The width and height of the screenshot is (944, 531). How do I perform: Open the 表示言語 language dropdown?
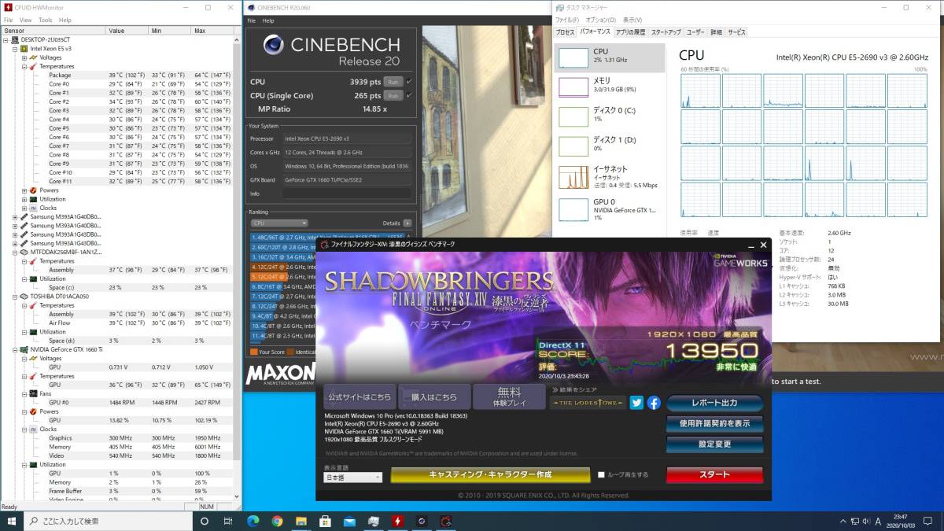point(353,477)
